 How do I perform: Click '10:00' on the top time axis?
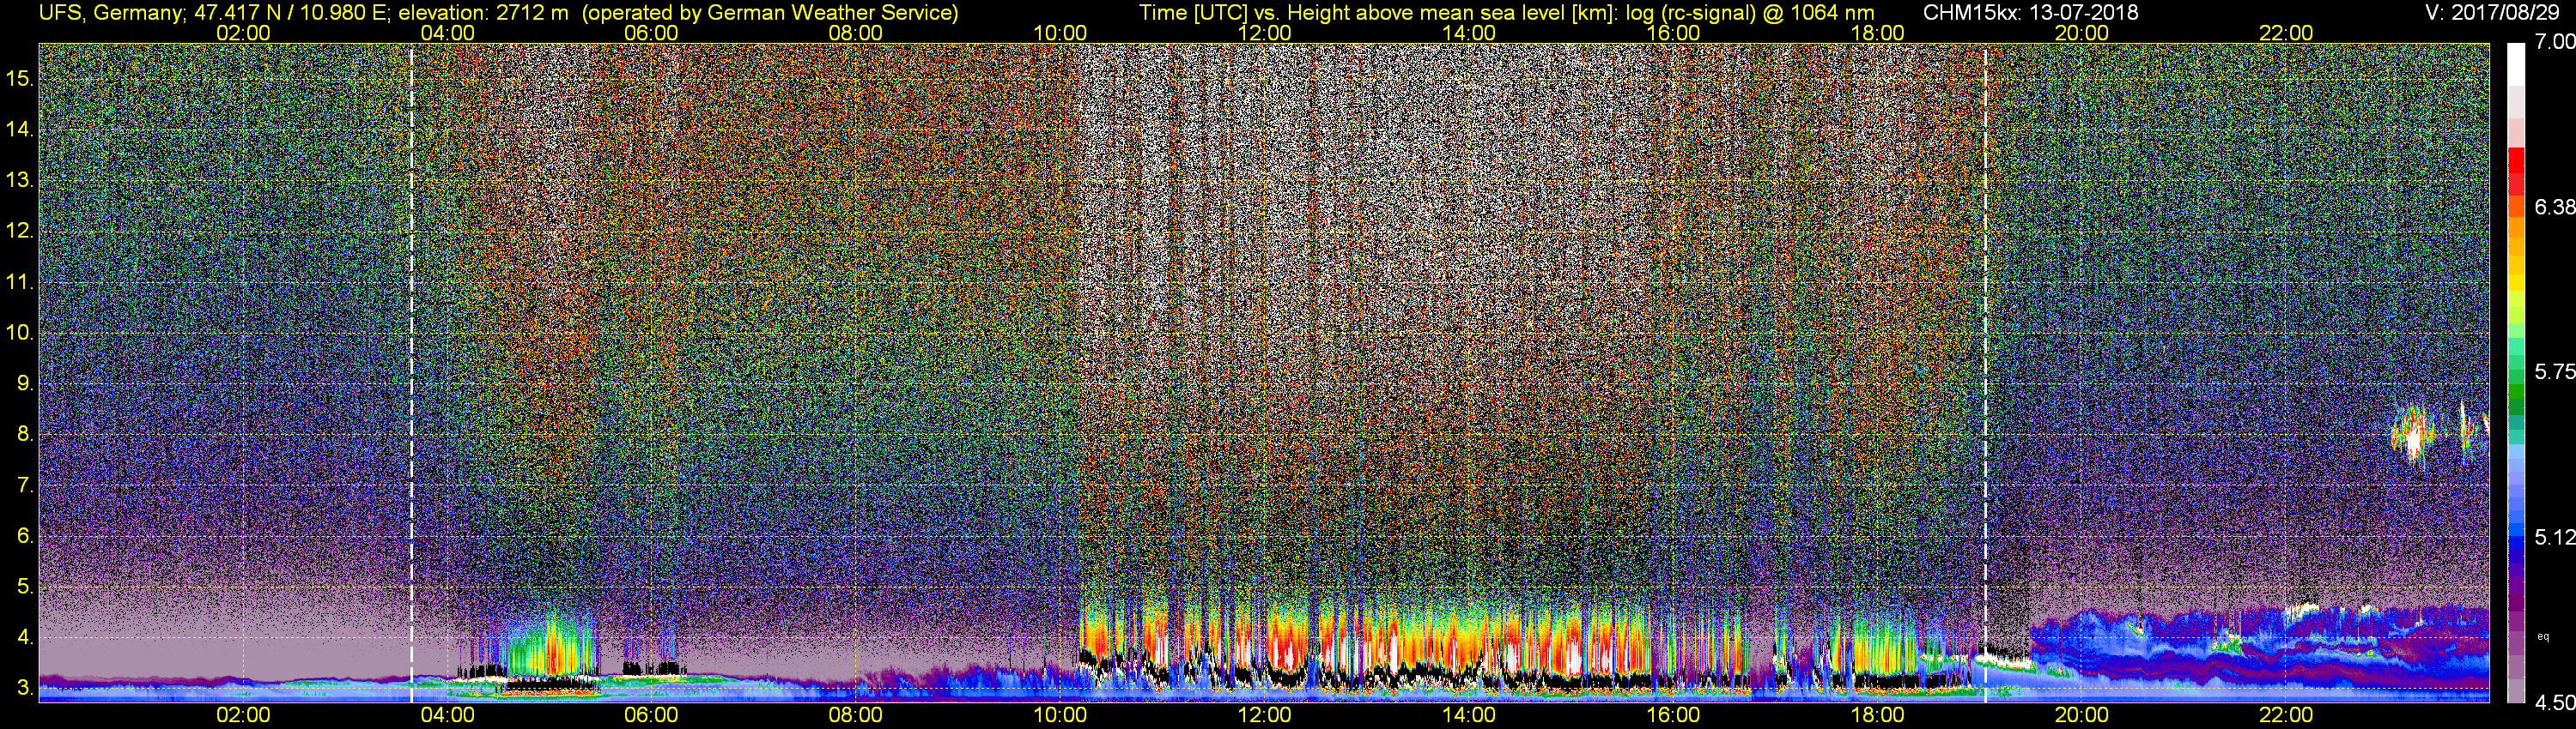coord(1060,33)
